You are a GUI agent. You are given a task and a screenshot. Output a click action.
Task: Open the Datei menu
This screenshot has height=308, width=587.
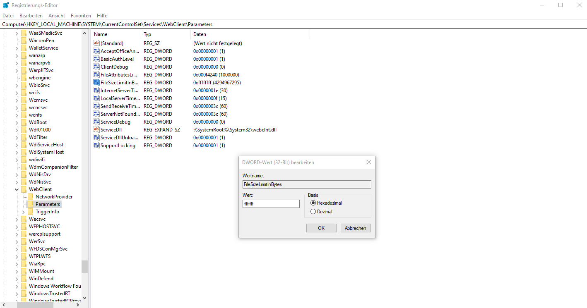[x=8, y=16]
